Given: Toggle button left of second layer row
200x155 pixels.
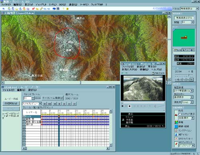Looking at the screenshot, I should click(x=24, y=119).
